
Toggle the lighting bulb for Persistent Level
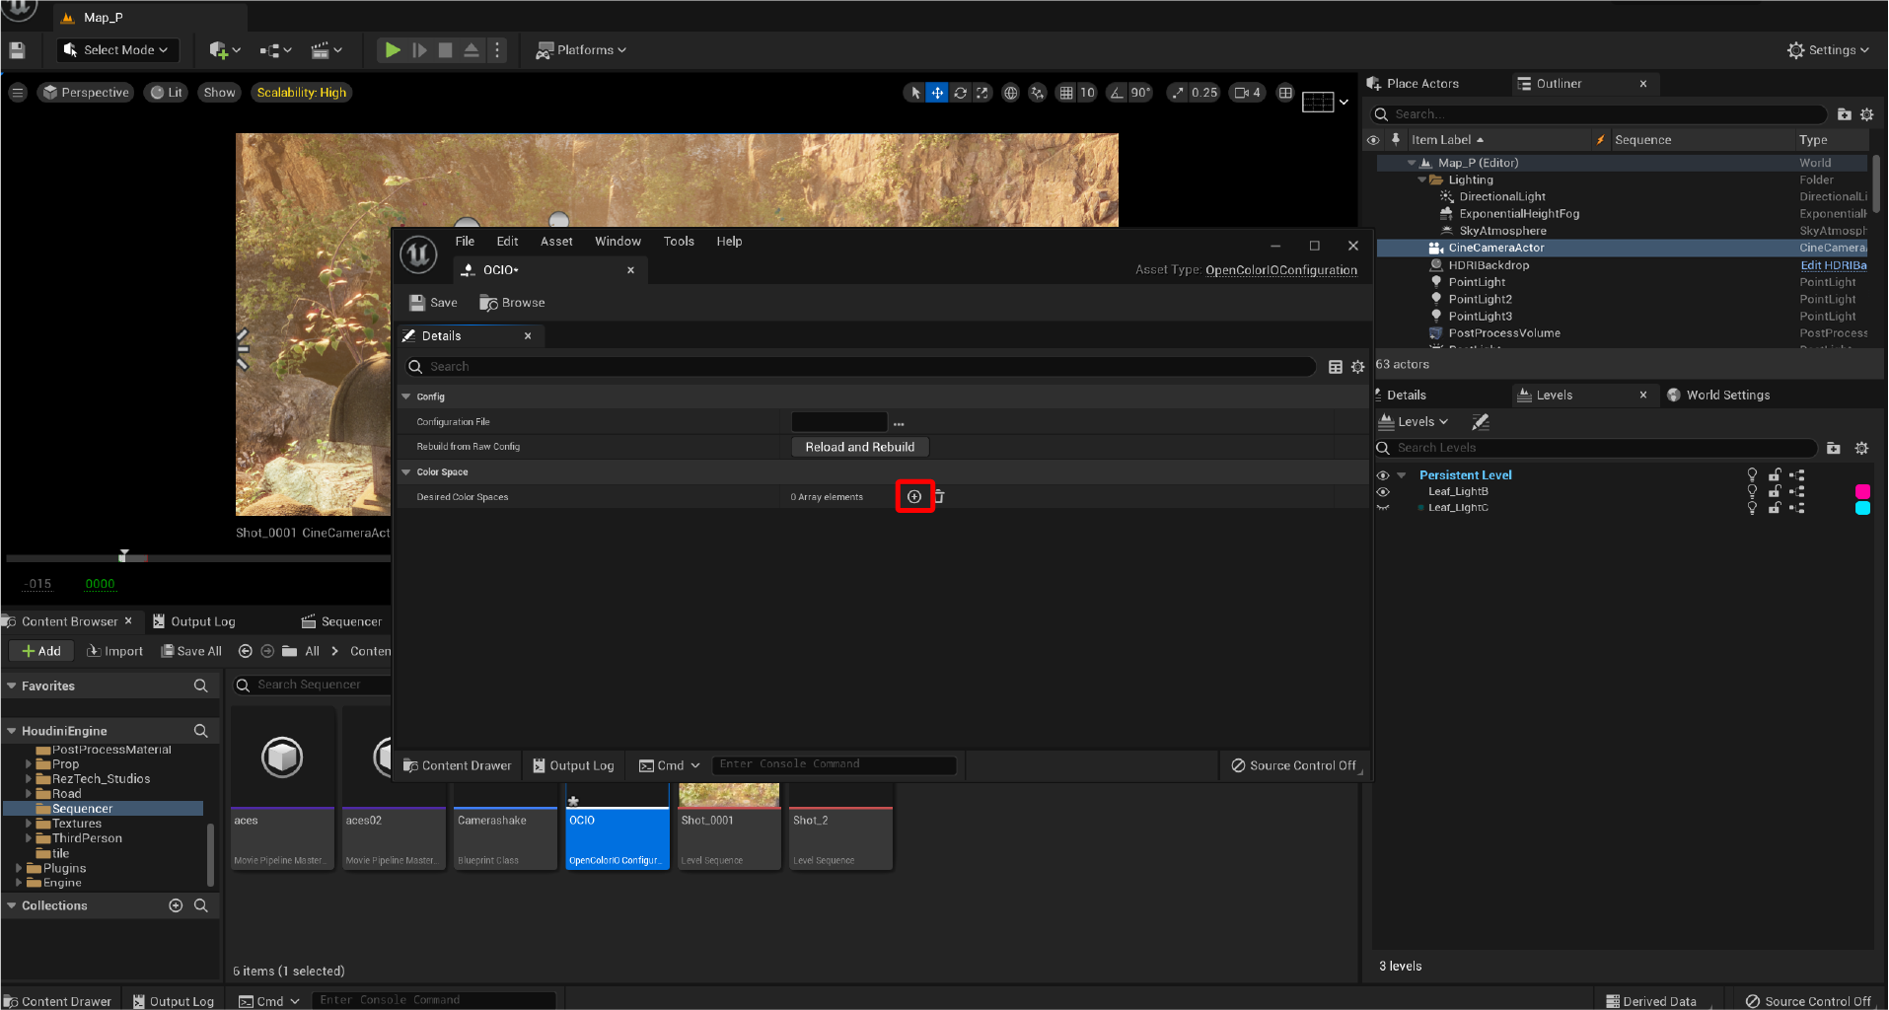pos(1753,474)
